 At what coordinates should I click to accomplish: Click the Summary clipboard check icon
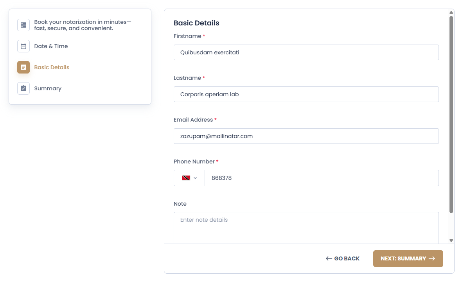[23, 88]
